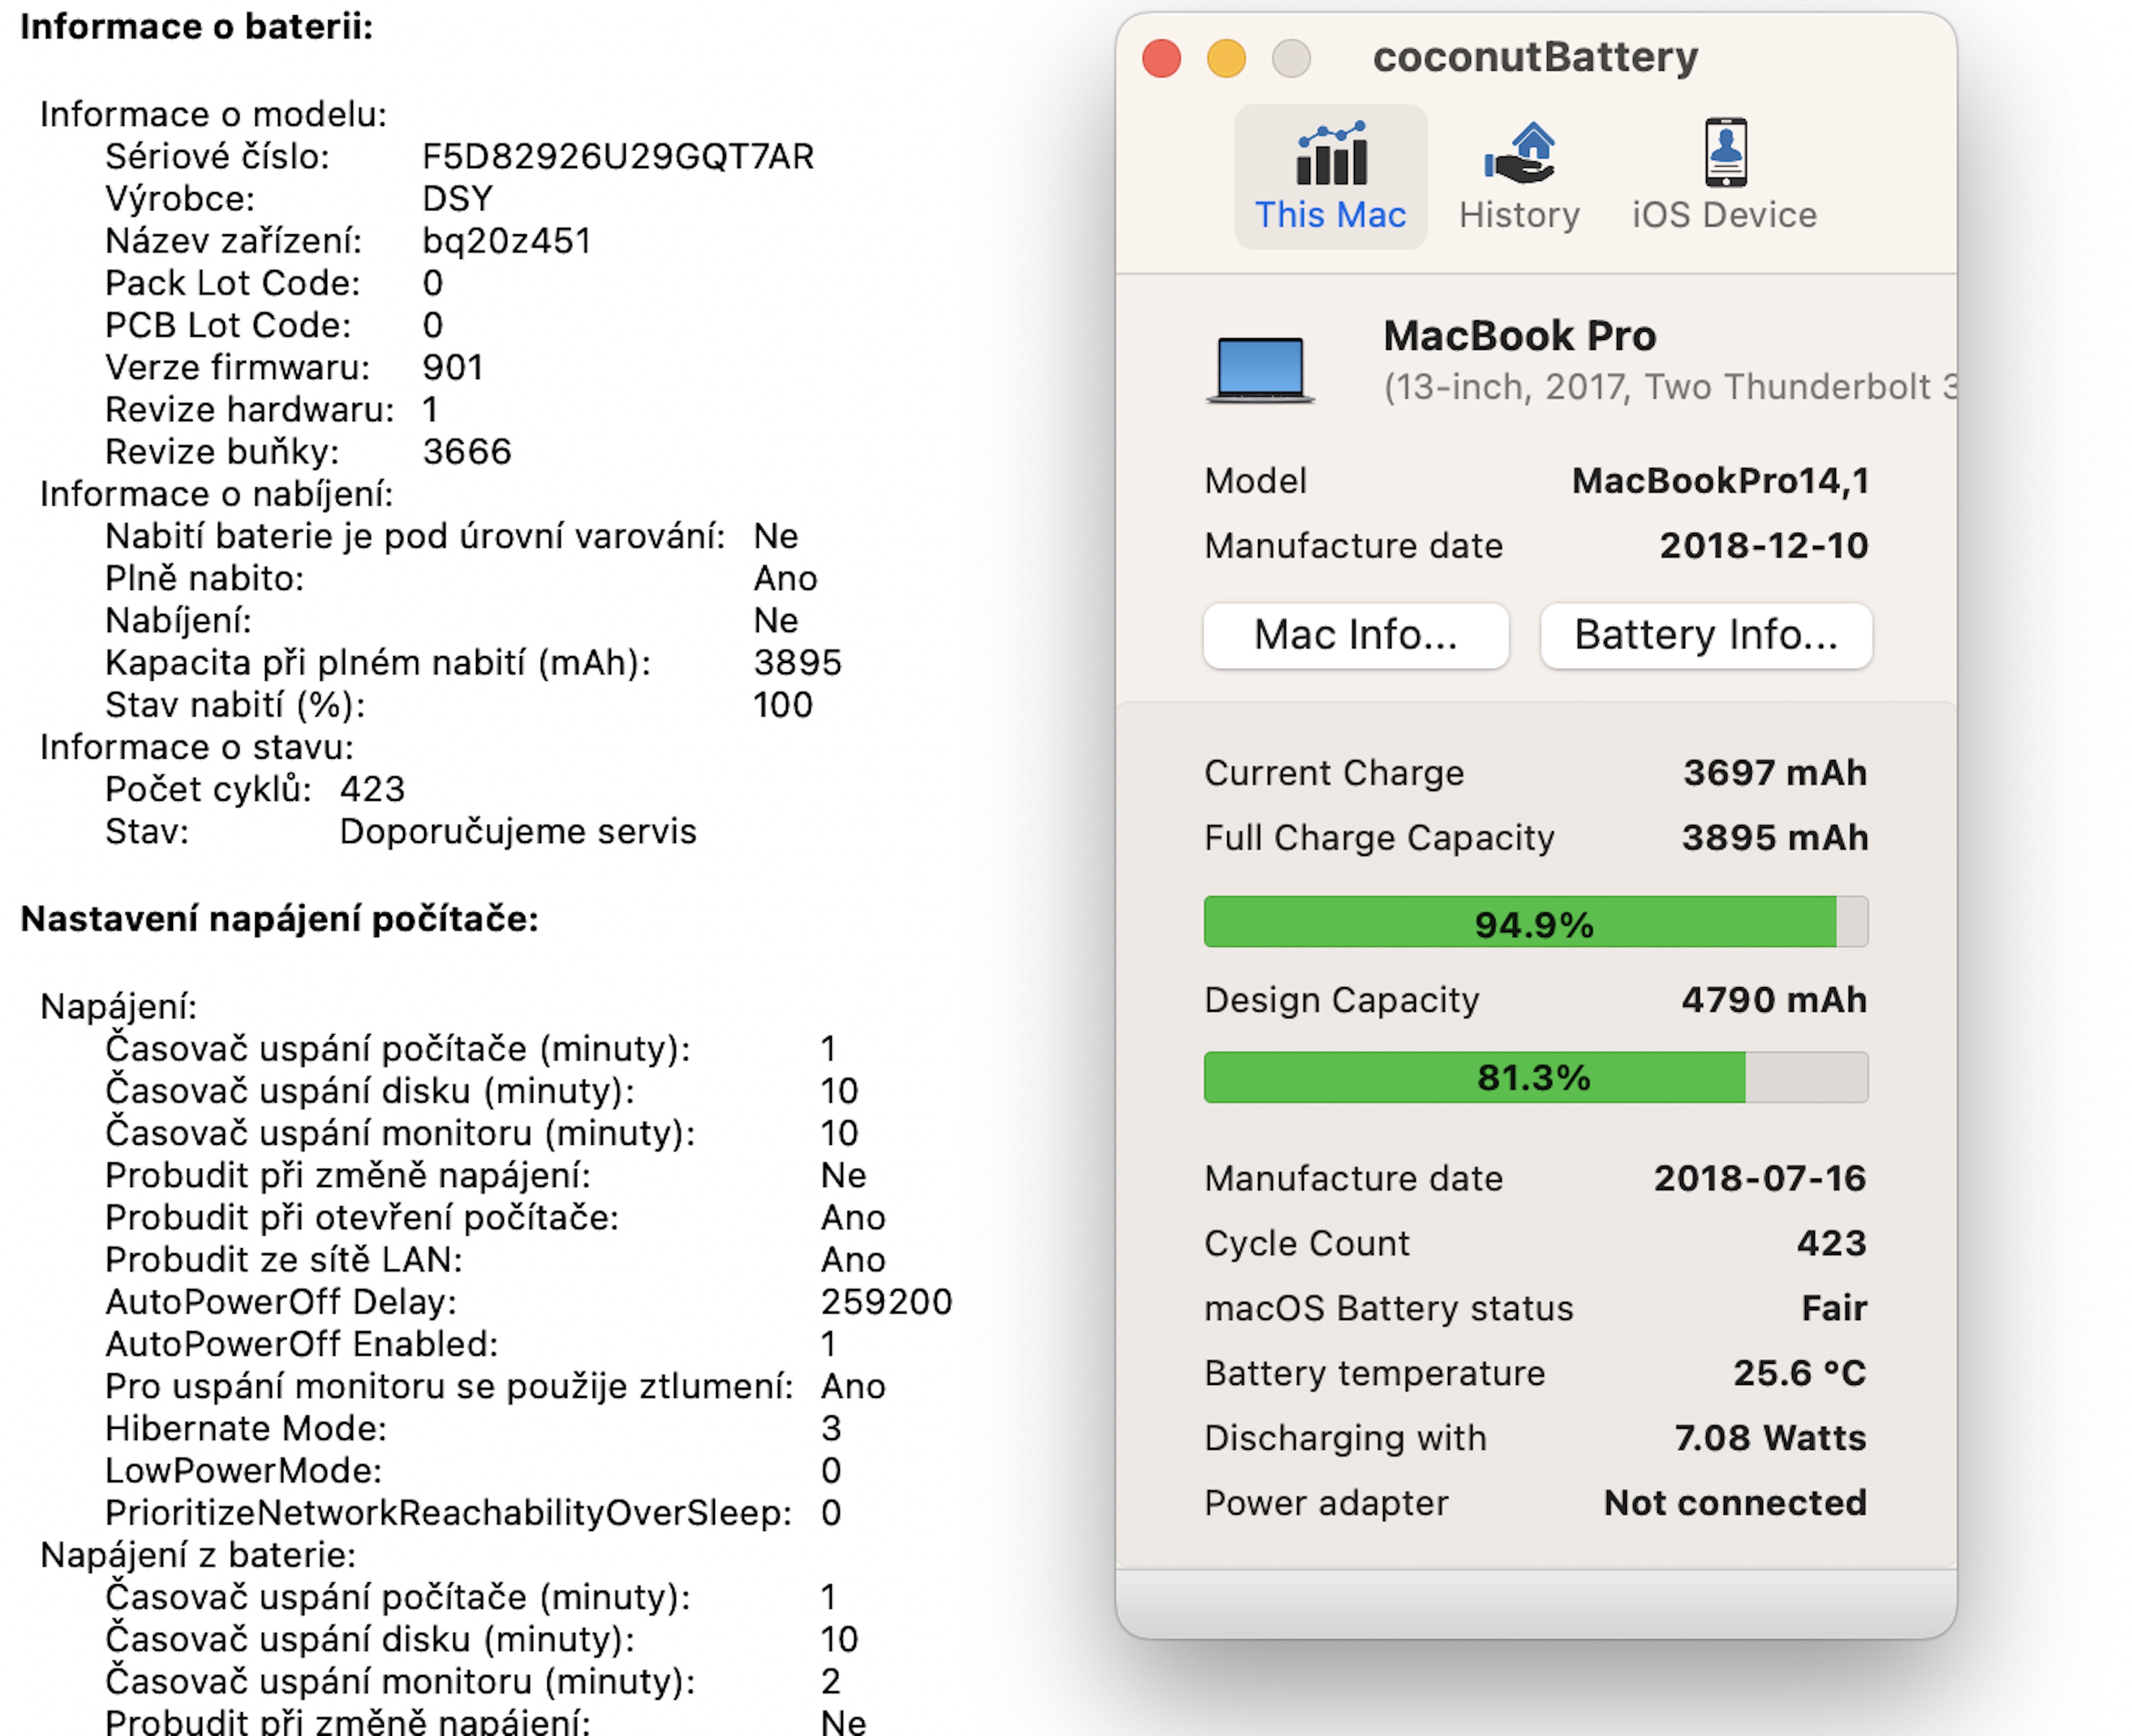Click the red close window button
2132x1736 pixels.
1161,58
